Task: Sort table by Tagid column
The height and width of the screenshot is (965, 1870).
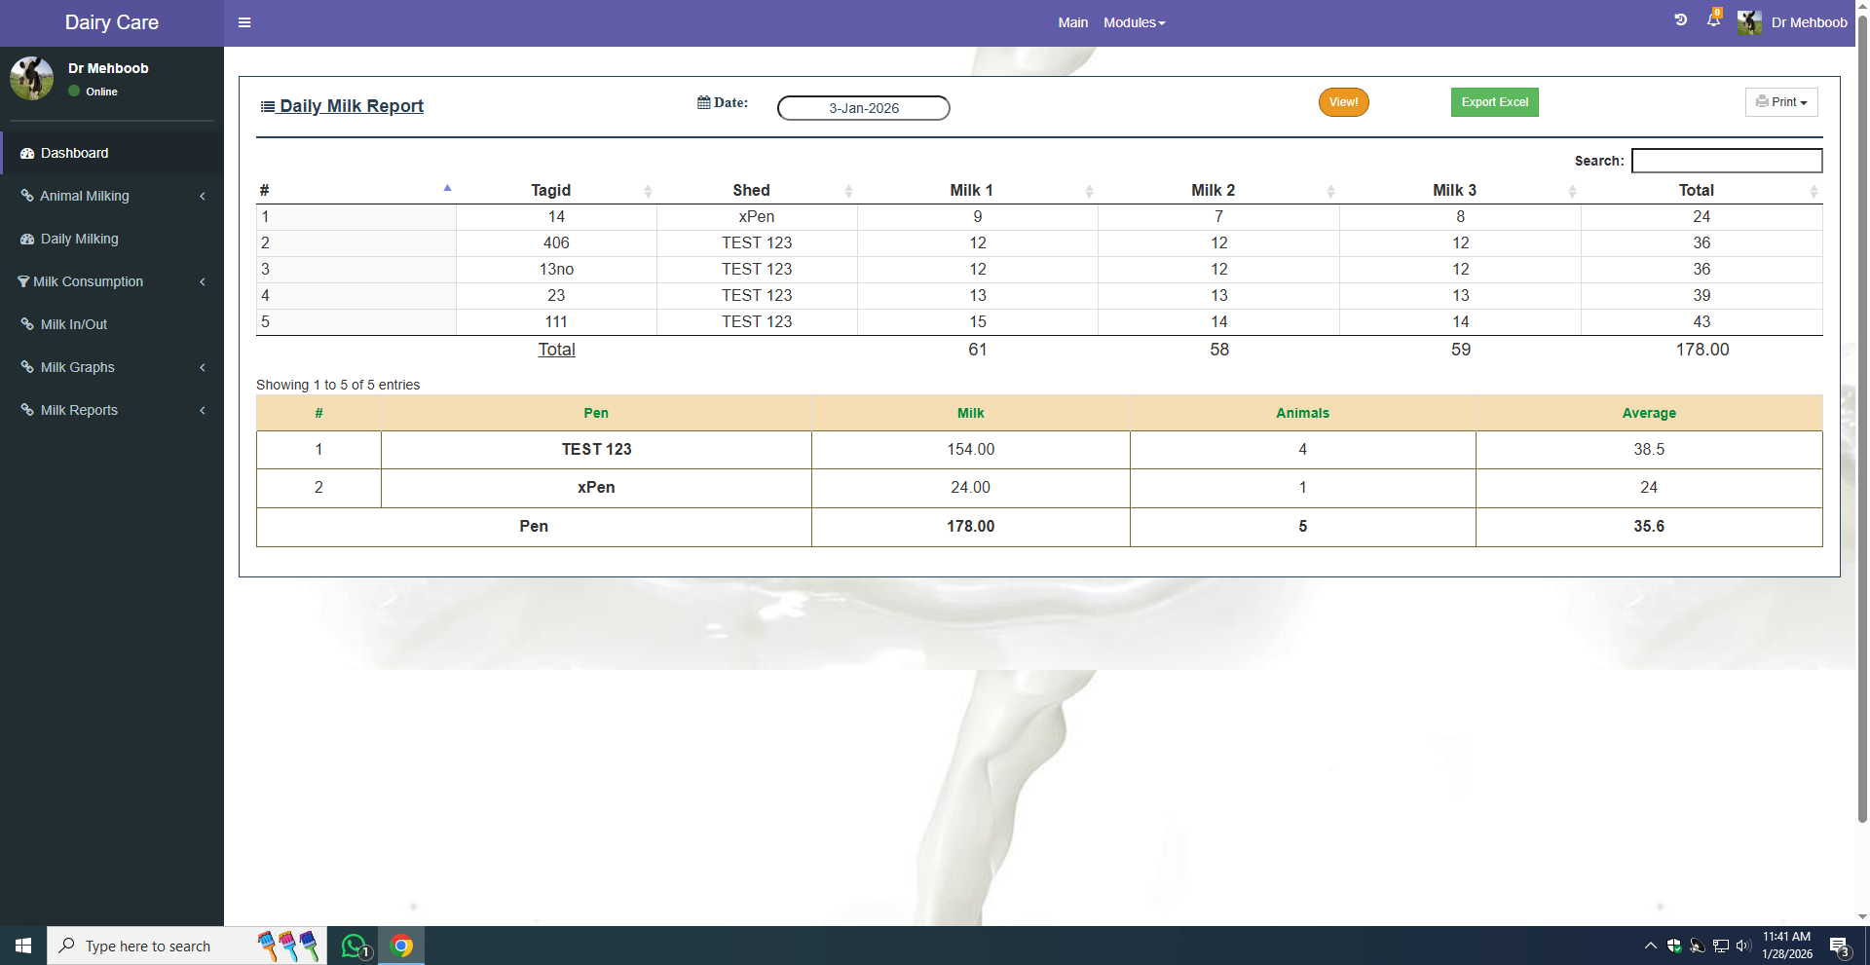Action: pyautogui.click(x=551, y=190)
